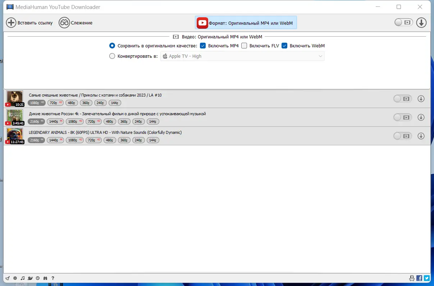434x286 pixels.
Task: Click the music note icon in status bar
Action: pyautogui.click(x=23, y=278)
